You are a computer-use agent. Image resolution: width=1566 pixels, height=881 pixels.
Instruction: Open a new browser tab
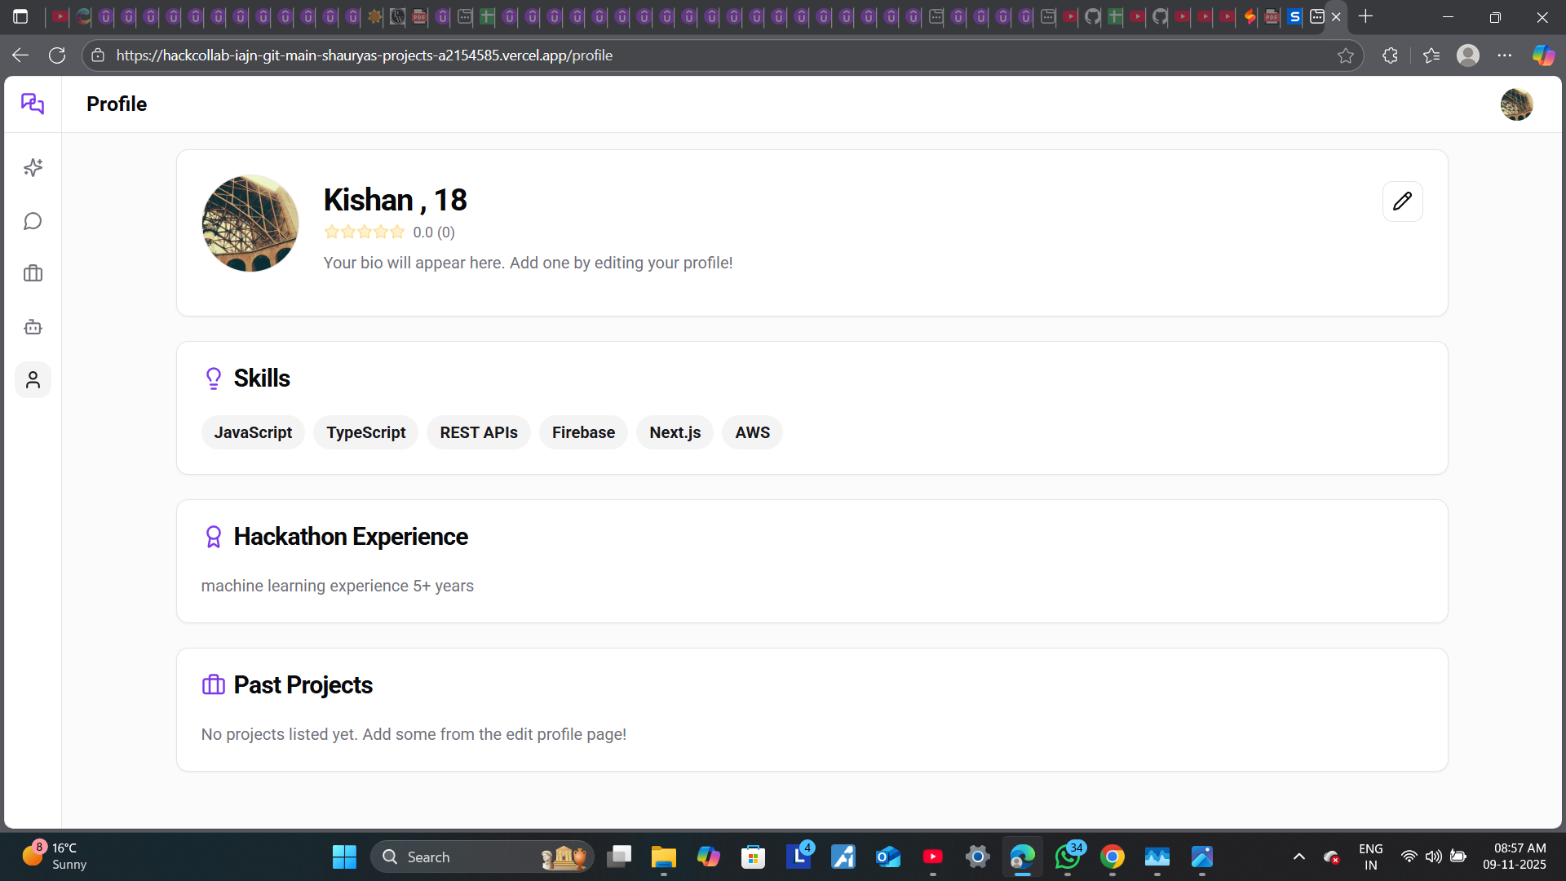pos(1366,16)
